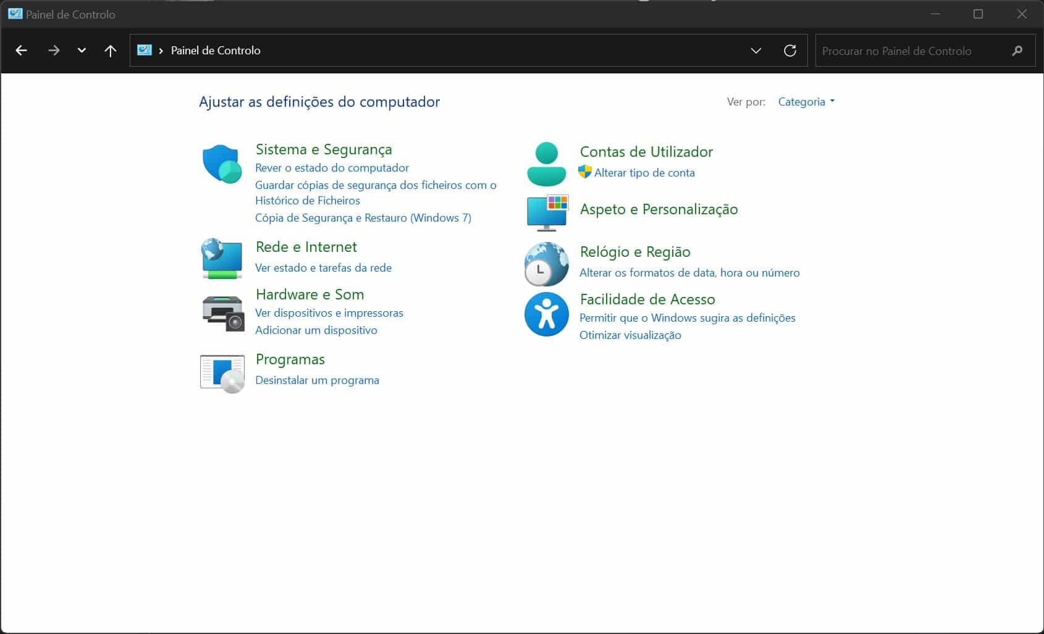Click the Sistema e Segurança shield icon
This screenshot has height=634, width=1044.
point(222,164)
